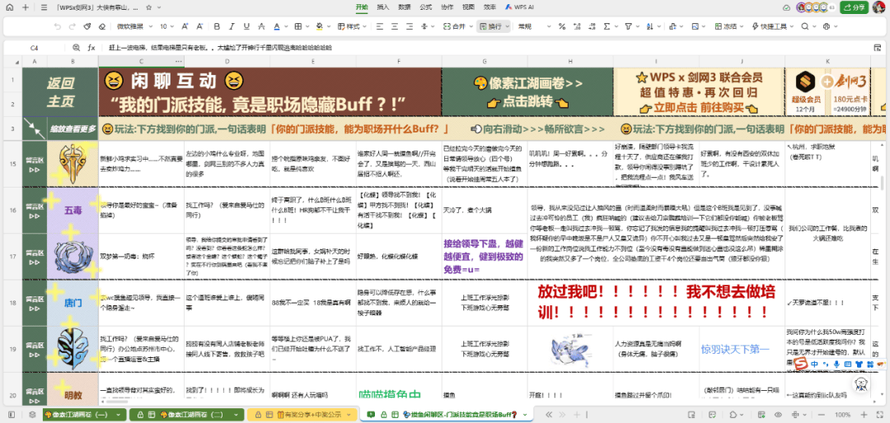Undo the last action
This screenshot has width=890, height=423.
click(58, 26)
